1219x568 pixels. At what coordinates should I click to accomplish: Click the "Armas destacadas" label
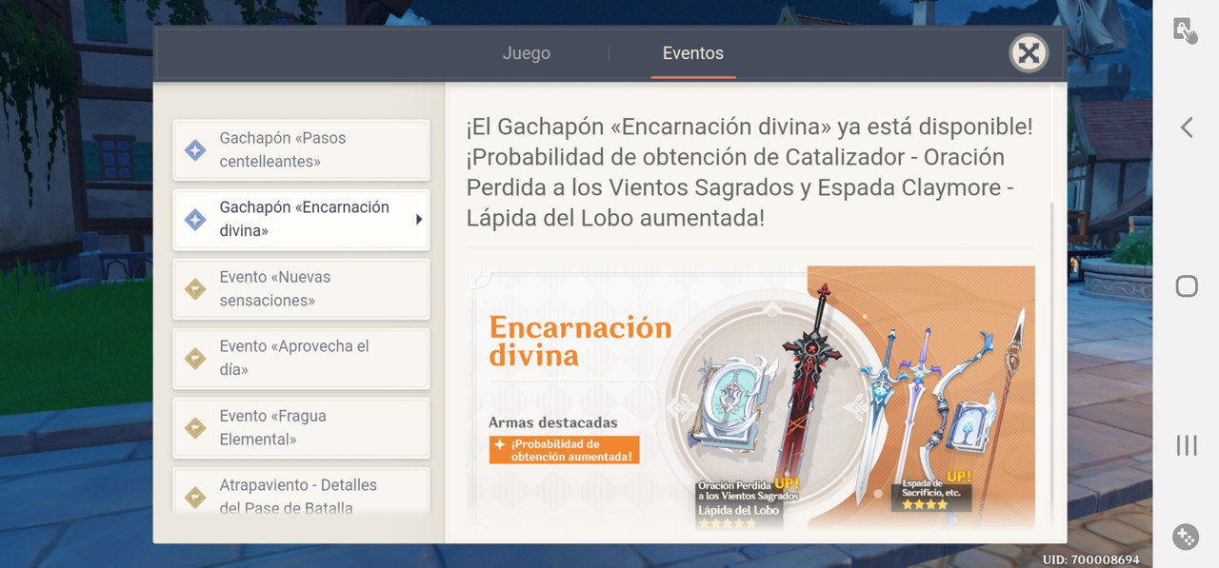click(x=553, y=422)
